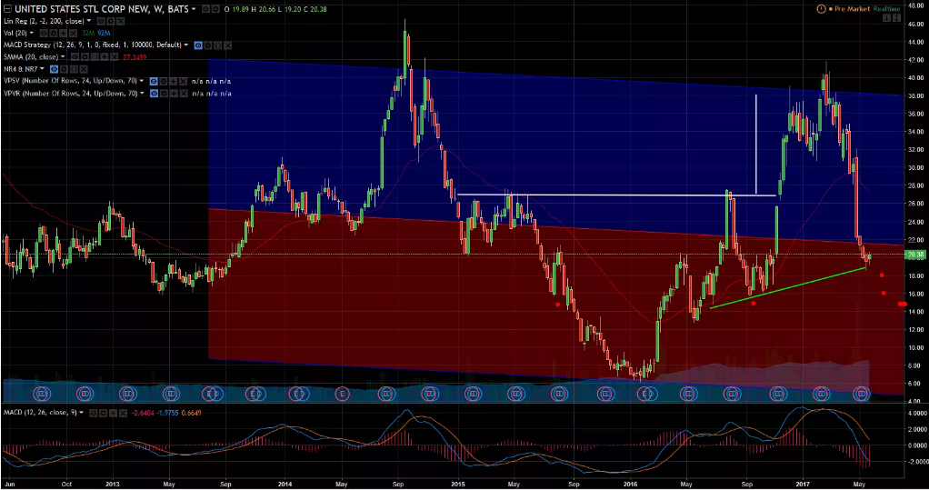Screen dimensions: 929x490
Task: Remove the MACD Strategy indicator
Action: [227, 45]
